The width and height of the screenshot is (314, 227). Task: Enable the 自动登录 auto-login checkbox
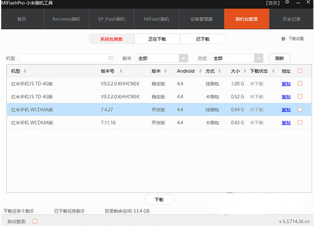click(35, 221)
